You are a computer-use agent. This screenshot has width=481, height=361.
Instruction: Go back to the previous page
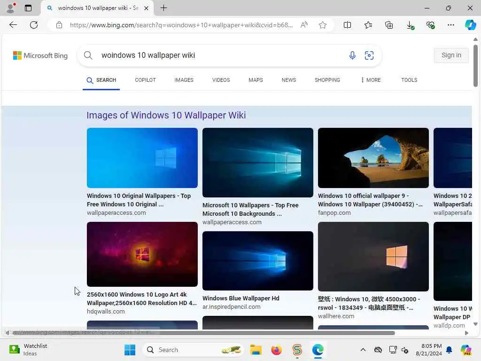[x=13, y=25]
